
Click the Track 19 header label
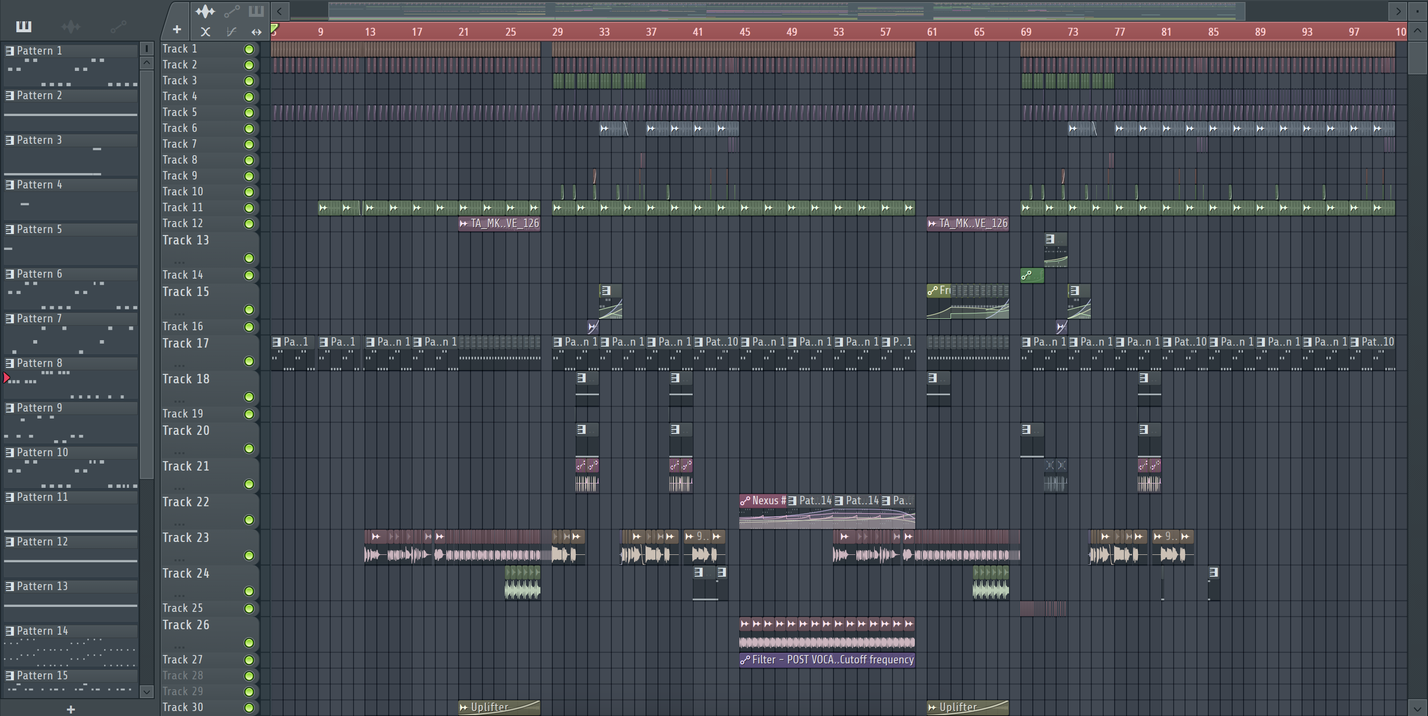click(x=182, y=414)
